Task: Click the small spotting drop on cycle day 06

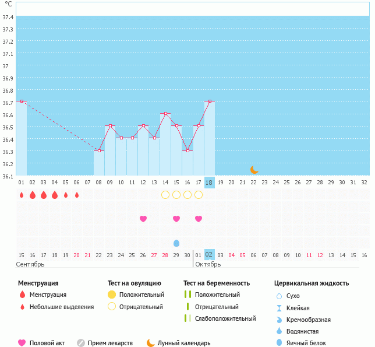Action: (x=77, y=195)
